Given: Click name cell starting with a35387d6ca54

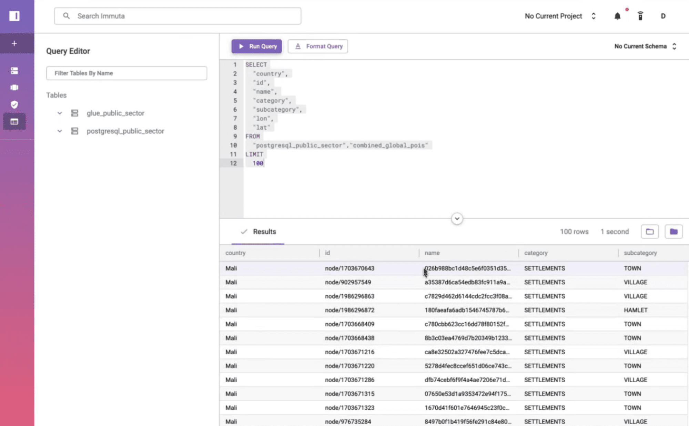Looking at the screenshot, I should tap(467, 282).
